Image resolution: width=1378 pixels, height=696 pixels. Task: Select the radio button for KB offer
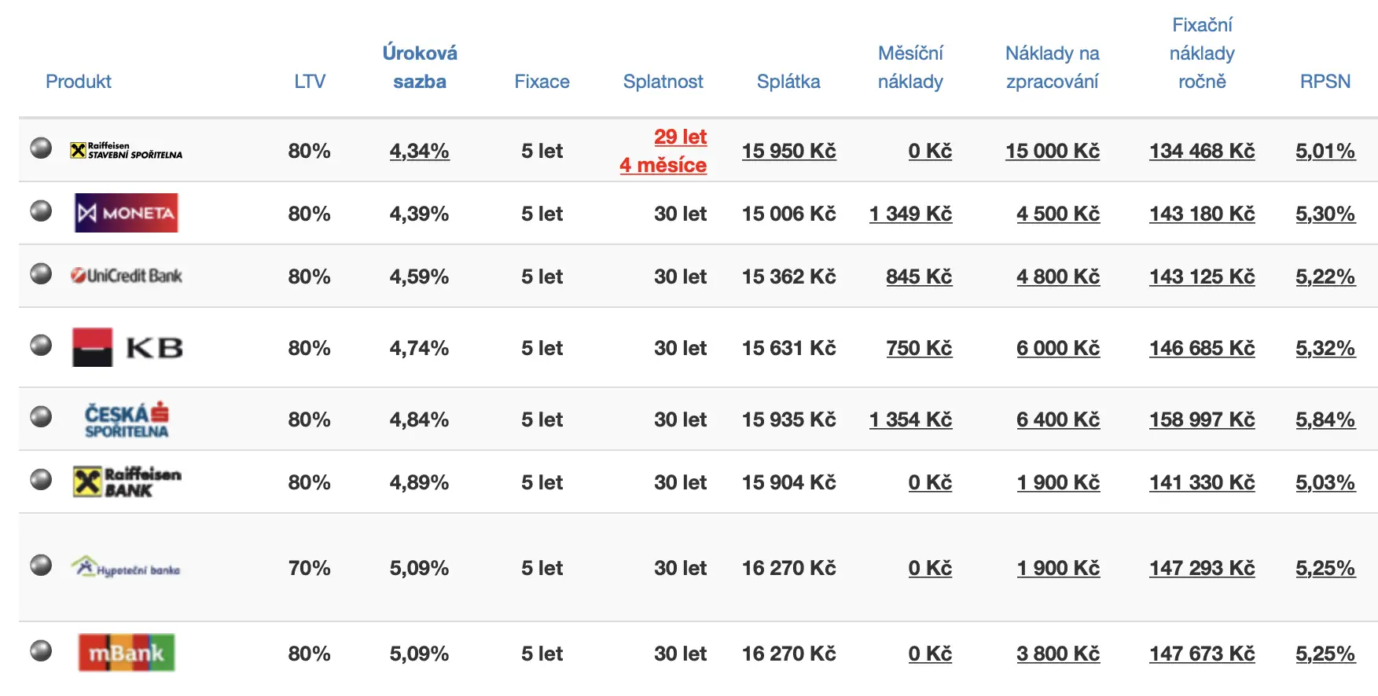(41, 346)
